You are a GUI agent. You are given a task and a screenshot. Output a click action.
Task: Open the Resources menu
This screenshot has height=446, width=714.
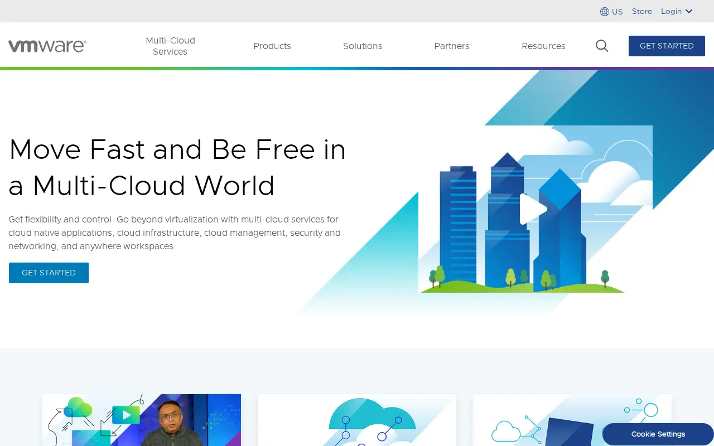543,46
